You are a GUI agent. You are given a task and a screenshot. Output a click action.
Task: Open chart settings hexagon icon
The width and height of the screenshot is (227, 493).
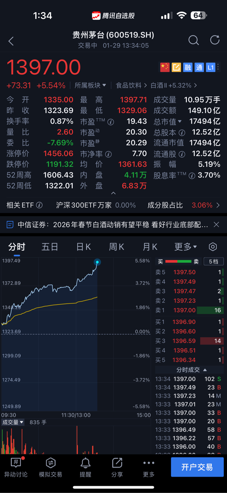click(213, 247)
